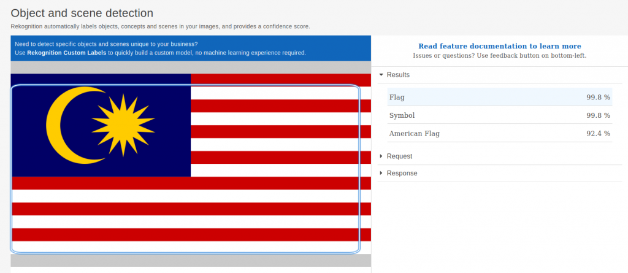Click the 99.8 % value for Flag
The width and height of the screenshot is (628, 273).
pos(598,97)
